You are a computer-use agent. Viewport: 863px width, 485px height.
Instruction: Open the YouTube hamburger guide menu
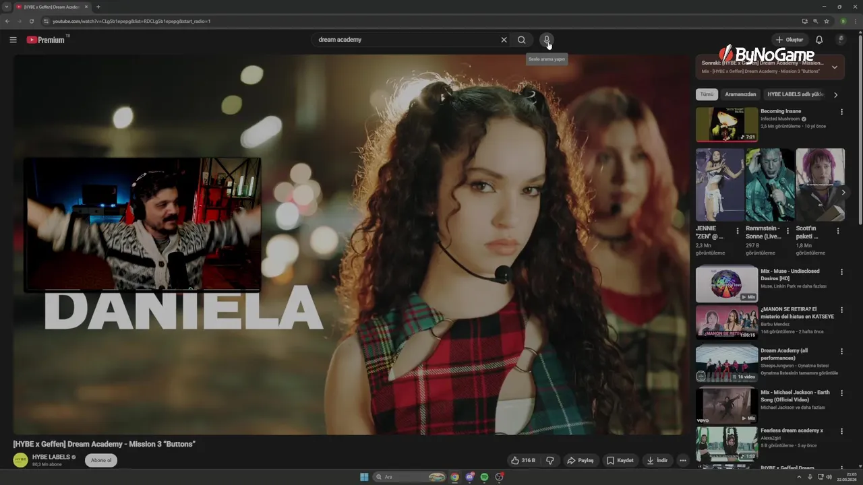click(13, 40)
